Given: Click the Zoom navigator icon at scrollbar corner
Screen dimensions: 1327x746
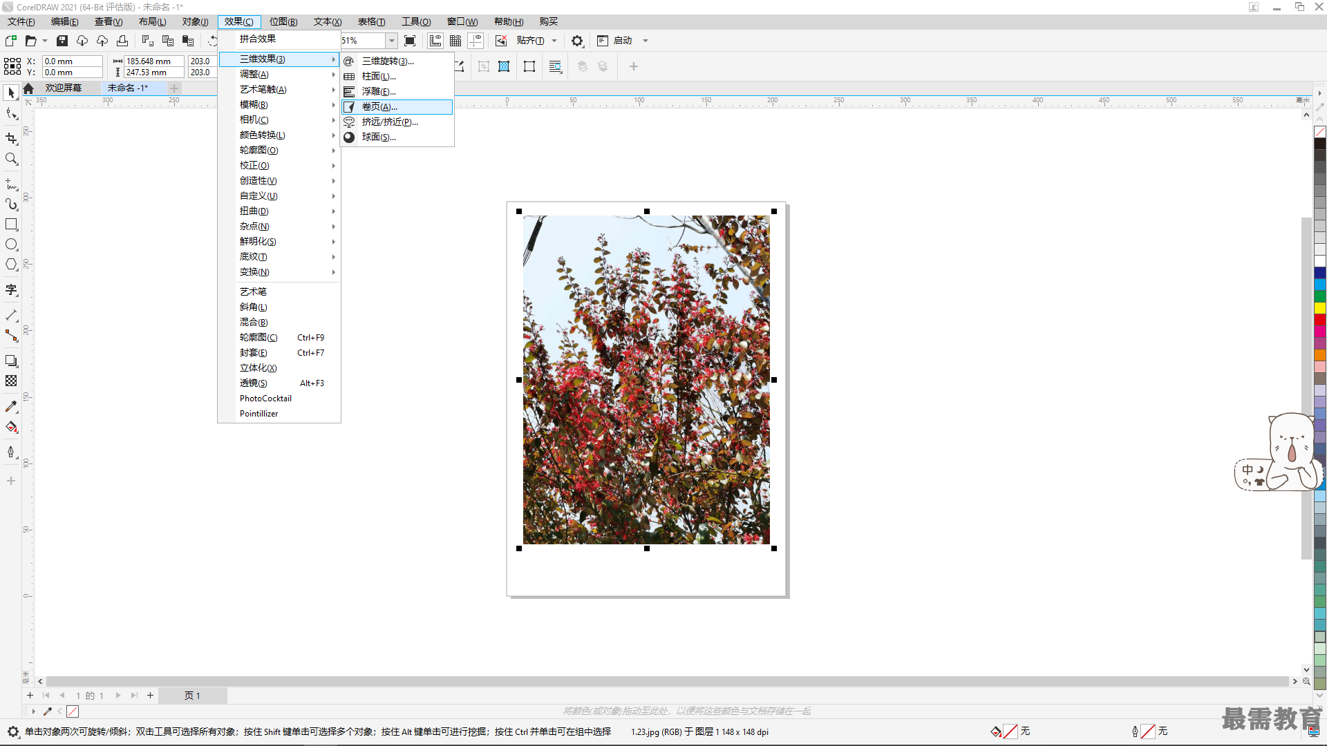Looking at the screenshot, I should pos(1306,681).
